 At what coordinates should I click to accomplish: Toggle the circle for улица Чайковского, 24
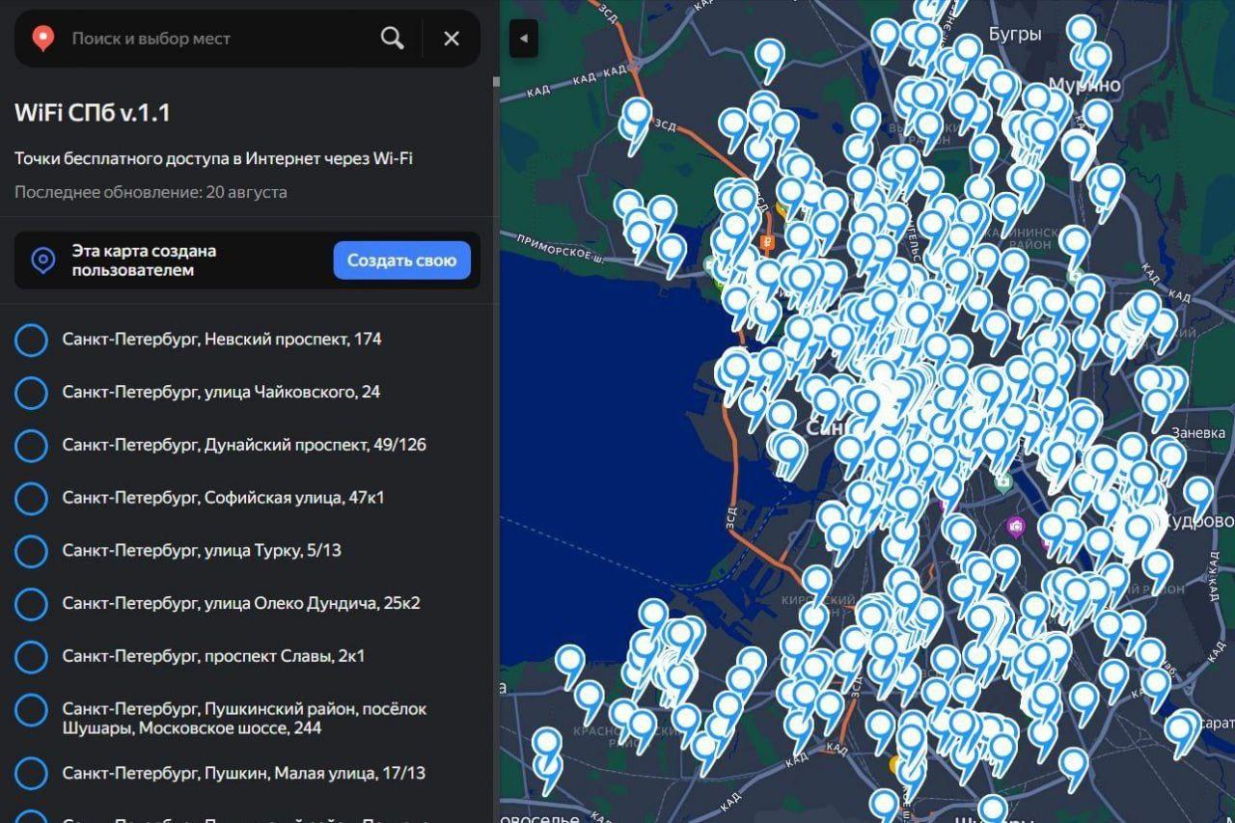point(32,393)
